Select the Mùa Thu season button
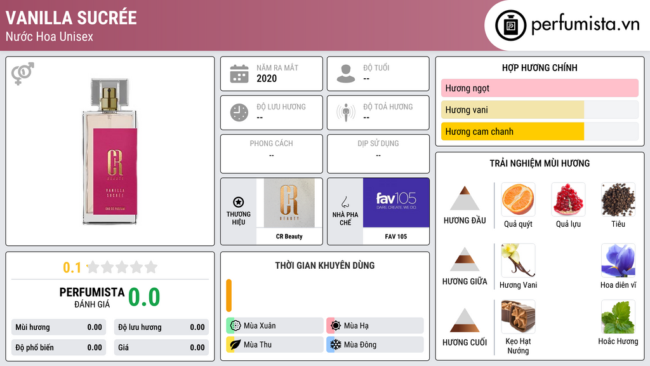The height and width of the screenshot is (366, 650). [x=275, y=344]
